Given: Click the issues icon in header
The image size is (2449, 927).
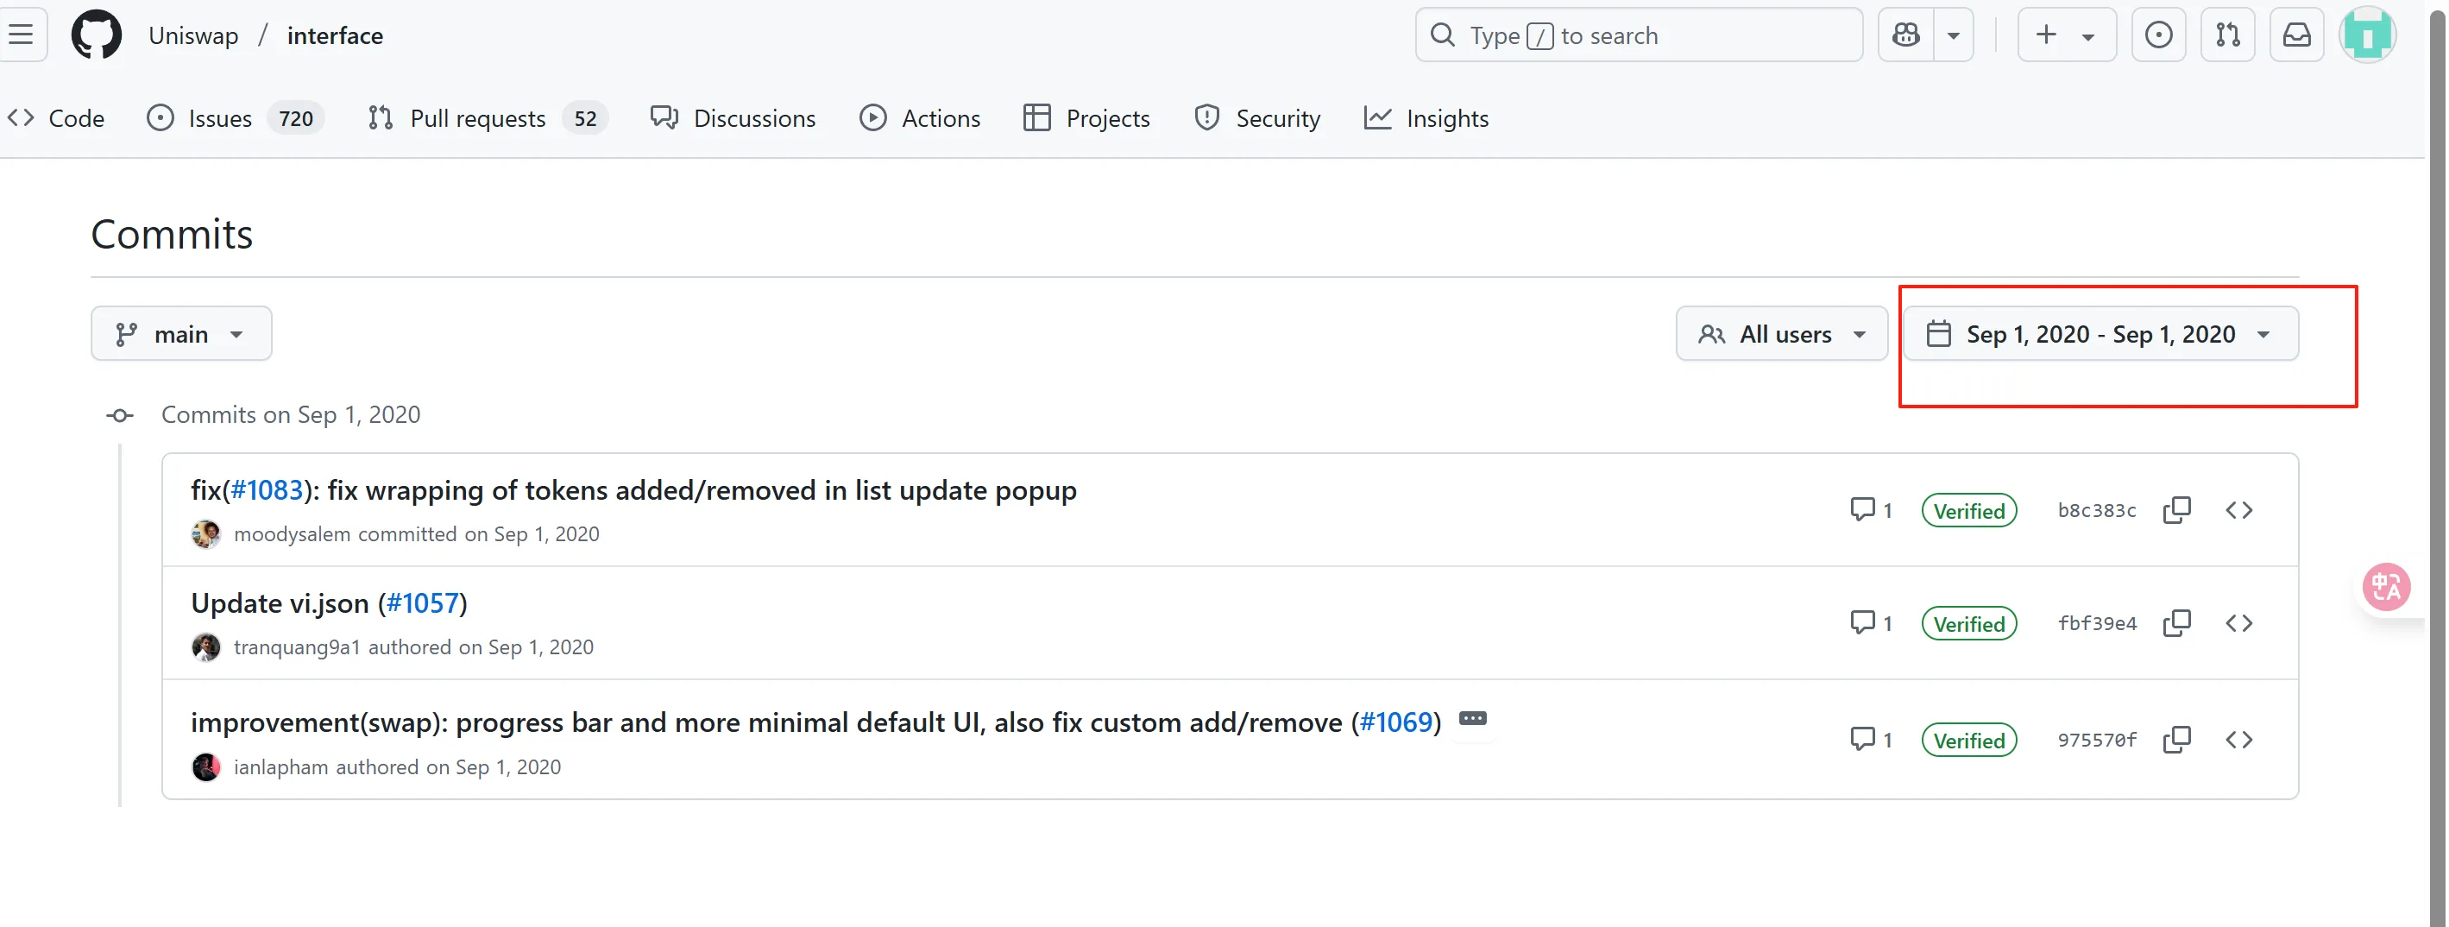Looking at the screenshot, I should tap(2158, 35).
